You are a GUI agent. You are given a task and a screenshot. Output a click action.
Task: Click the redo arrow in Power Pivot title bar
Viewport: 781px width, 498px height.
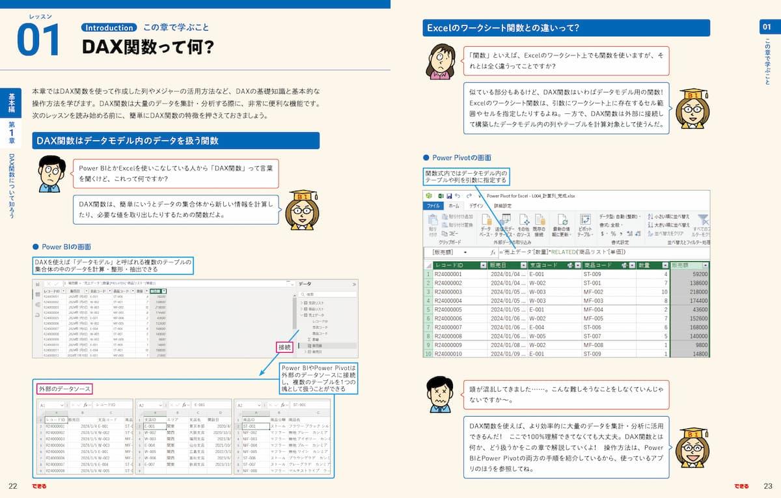coord(469,196)
